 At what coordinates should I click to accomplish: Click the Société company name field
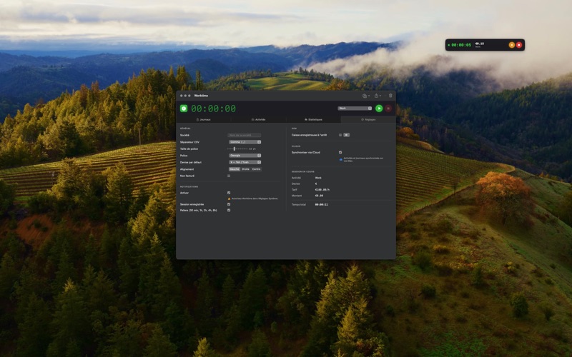[244, 135]
